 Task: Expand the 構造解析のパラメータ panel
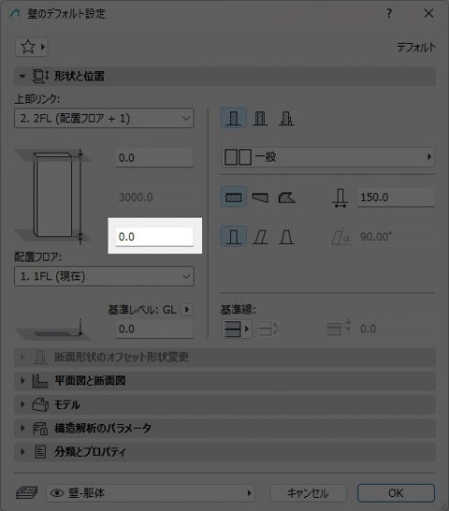pyautogui.click(x=224, y=428)
